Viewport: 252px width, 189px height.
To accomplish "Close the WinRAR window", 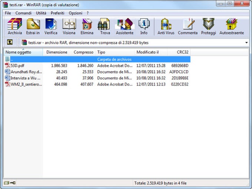I will coord(242,4).
